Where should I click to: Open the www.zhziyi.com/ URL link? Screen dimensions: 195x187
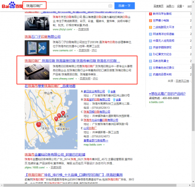pos(63,29)
